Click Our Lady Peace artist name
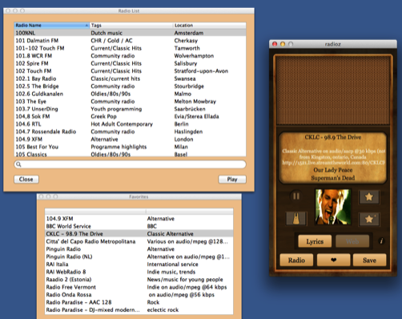The image size is (402, 319). (333, 170)
